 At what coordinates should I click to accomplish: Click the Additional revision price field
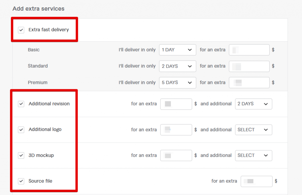pyautogui.click(x=176, y=104)
